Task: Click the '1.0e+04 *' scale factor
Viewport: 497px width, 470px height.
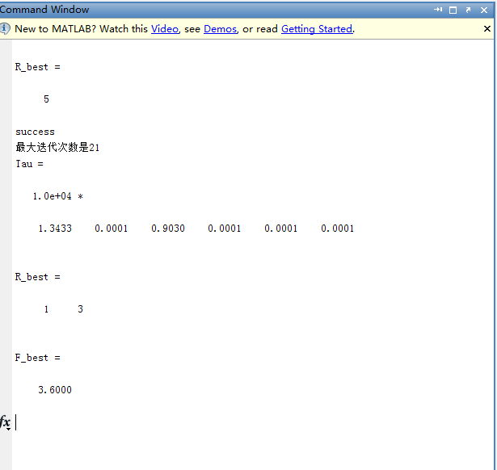Action: [x=57, y=196]
